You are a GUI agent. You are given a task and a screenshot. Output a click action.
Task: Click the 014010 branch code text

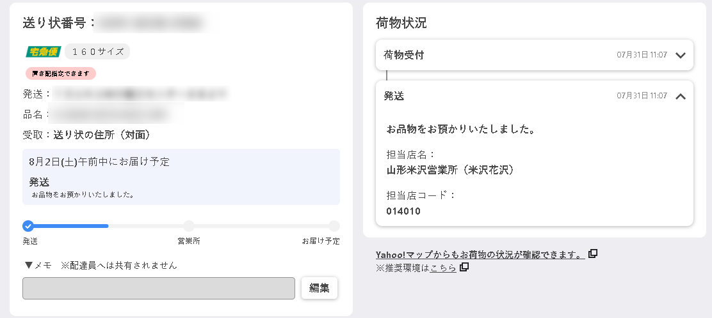403,211
